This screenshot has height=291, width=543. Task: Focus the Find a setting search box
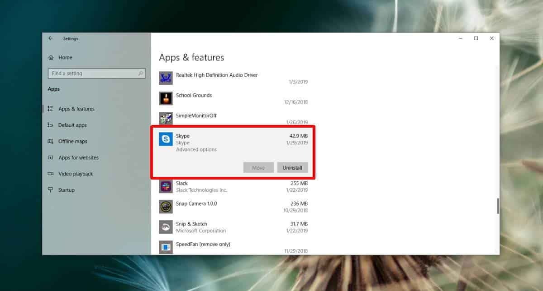tap(96, 73)
